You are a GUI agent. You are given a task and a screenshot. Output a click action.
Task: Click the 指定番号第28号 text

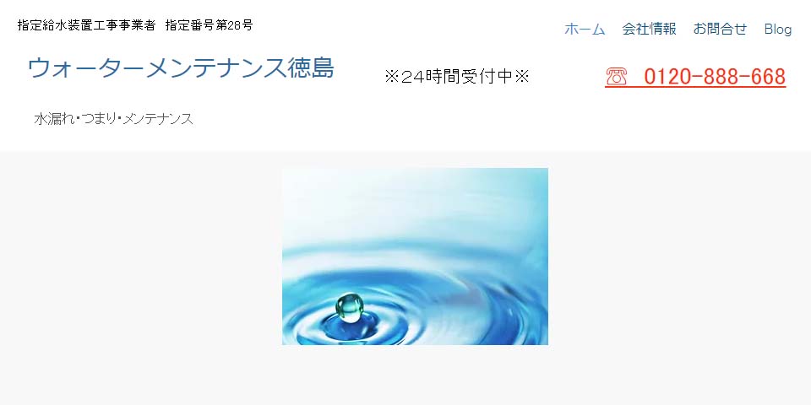pyautogui.click(x=209, y=25)
